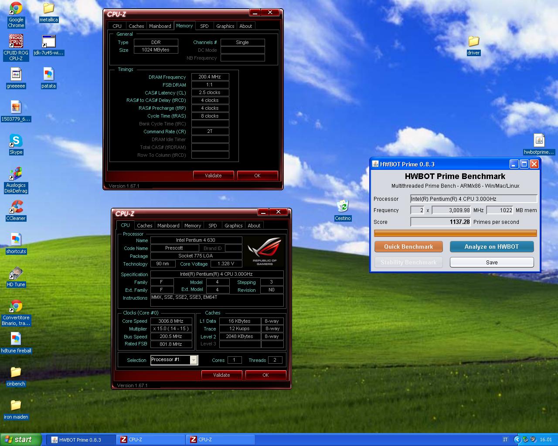The height and width of the screenshot is (446, 558).
Task: Open Graphics tab in upper CPU-Z window
Action: [x=225, y=26]
